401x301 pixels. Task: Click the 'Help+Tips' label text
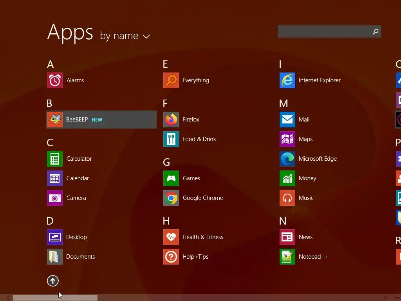[x=195, y=257]
